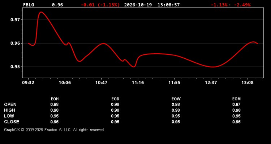The width and height of the screenshot is (271, 144).
Task: Click the 12:37 time axis label
Action: 211,83
